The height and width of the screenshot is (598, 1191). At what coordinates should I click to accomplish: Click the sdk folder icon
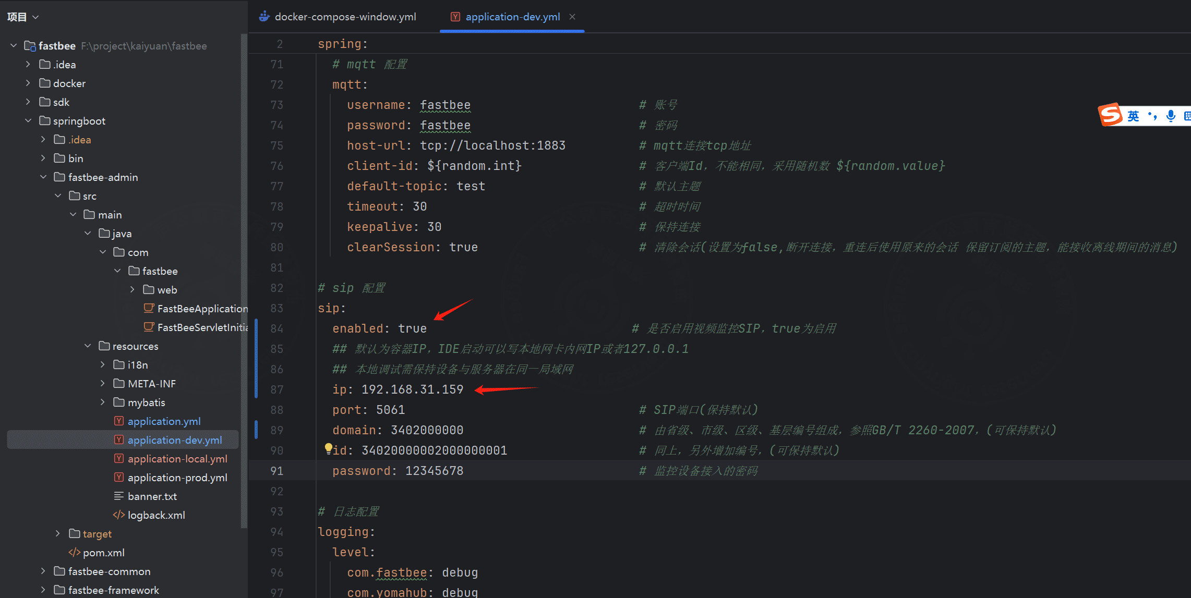click(x=45, y=102)
